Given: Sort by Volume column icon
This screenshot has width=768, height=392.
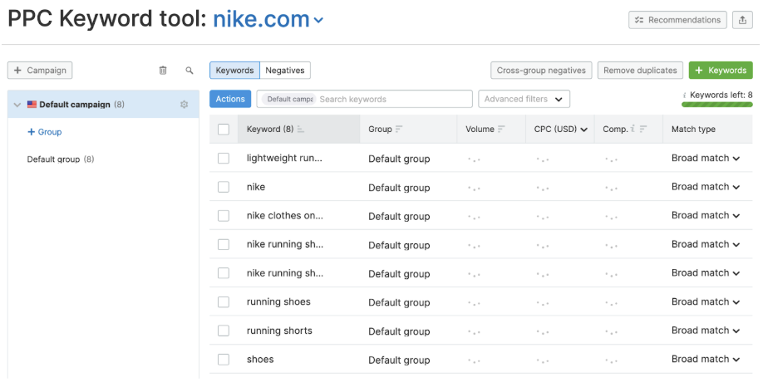Looking at the screenshot, I should 502,130.
